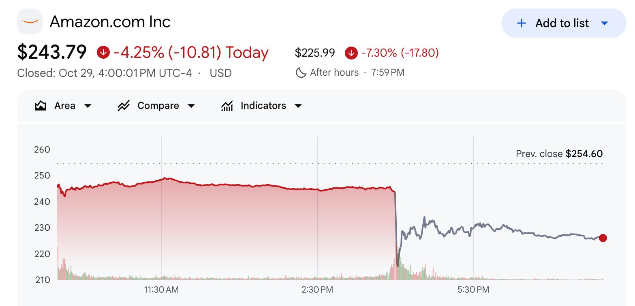
Task: Open the Indicators menu
Action: click(x=261, y=106)
